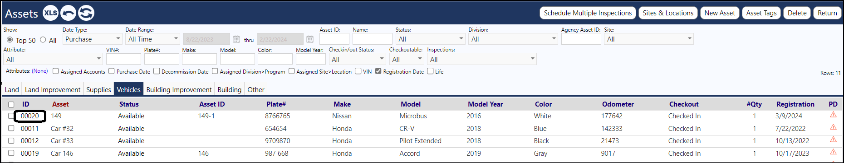The height and width of the screenshot is (163, 844).
Task: Focus the Model Year input field
Action: [311, 59]
